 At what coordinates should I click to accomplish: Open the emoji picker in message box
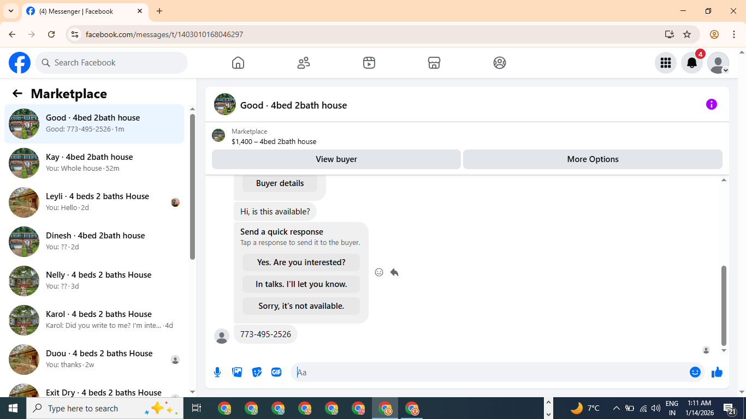click(695, 372)
